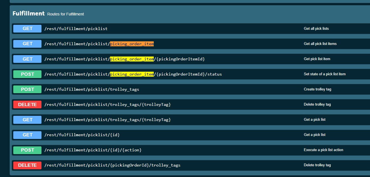This screenshot has width=370, height=177.
Task: Click GET badge for /picklist/{id} route
Action: click(x=27, y=135)
